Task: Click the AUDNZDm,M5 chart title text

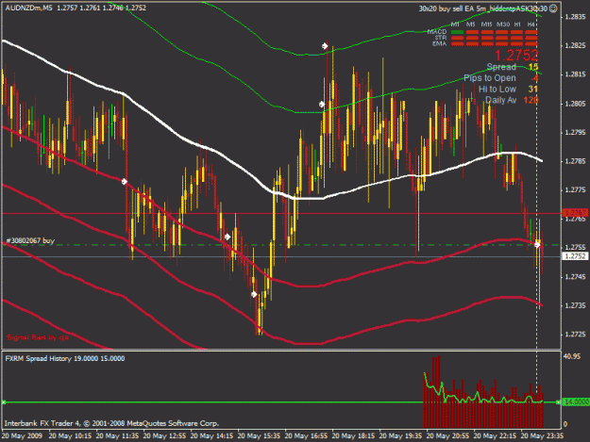Action: coord(29,8)
